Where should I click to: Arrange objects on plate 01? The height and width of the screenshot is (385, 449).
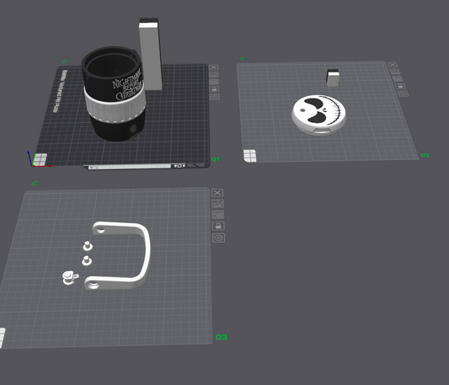214,82
